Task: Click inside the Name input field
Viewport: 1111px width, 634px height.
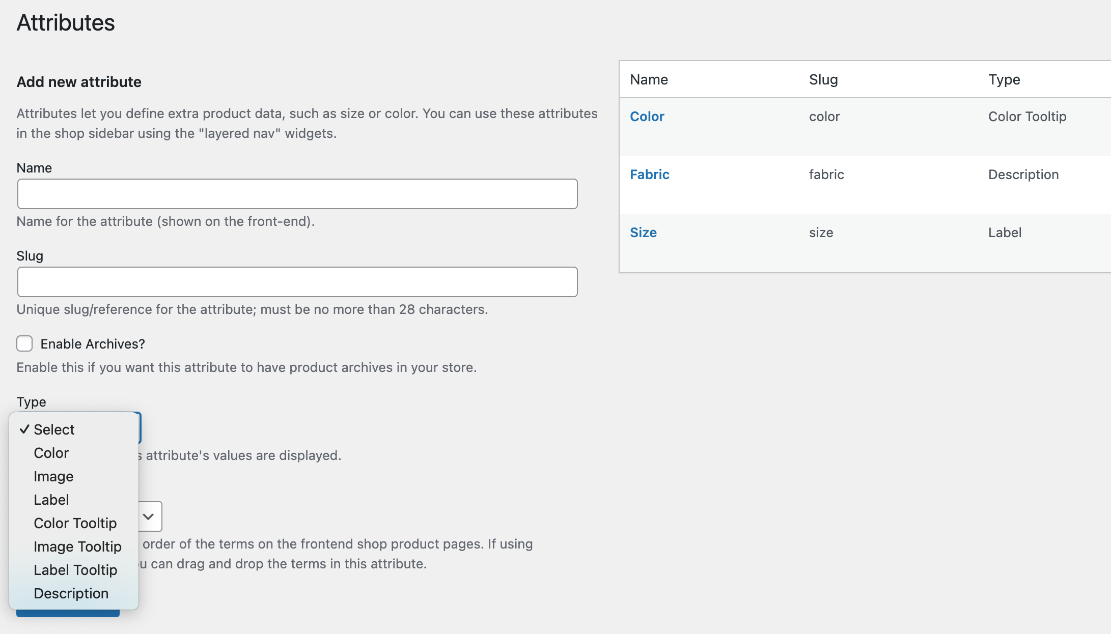Action: tap(297, 194)
